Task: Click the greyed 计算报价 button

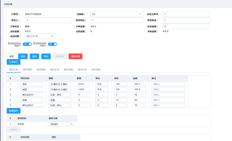Action: [14, 130]
